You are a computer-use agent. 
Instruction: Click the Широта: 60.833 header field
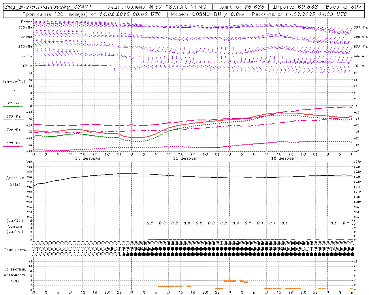(x=295, y=7)
